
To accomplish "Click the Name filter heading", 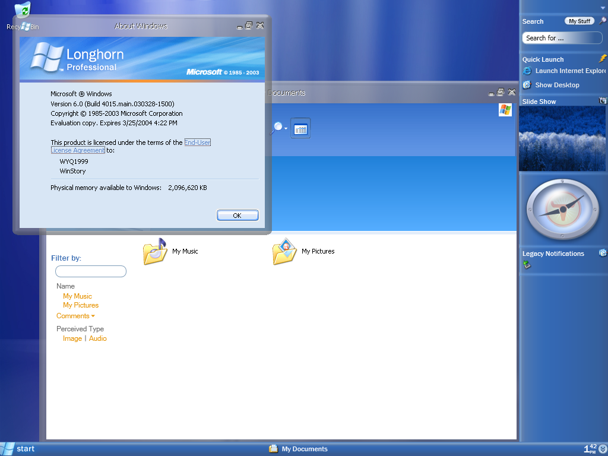I will [65, 286].
